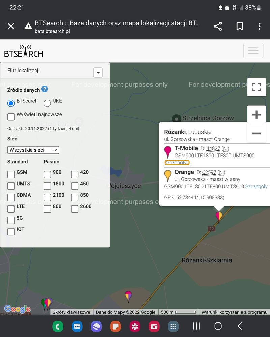Screen dimensions: 270x337
Task: Open the Wszystkie sieci network dropdown
Action: (x=33, y=150)
